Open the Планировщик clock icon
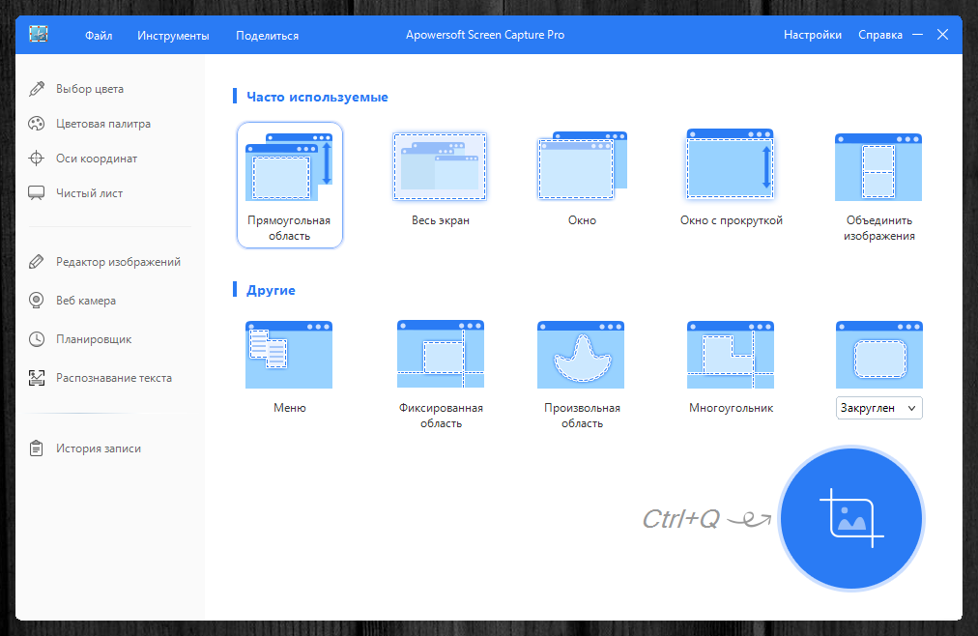 click(x=36, y=339)
